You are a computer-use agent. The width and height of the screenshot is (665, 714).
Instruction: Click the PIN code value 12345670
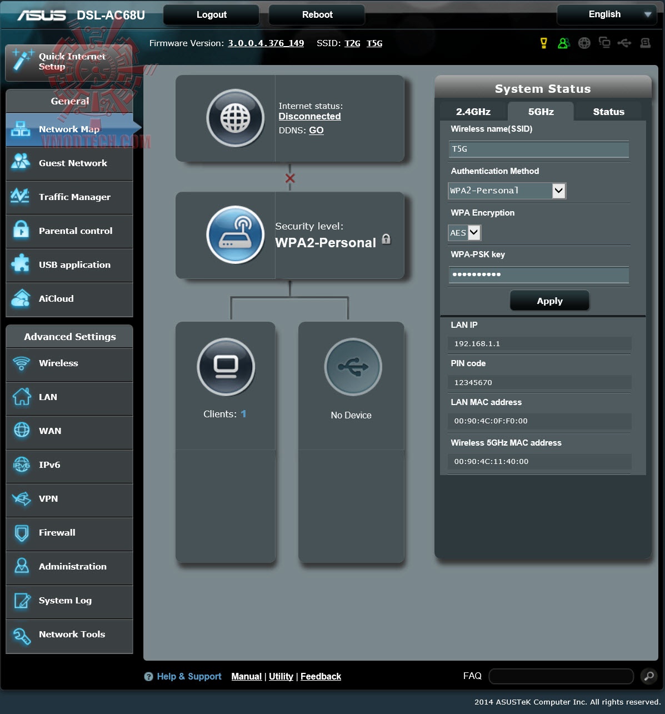click(x=473, y=382)
